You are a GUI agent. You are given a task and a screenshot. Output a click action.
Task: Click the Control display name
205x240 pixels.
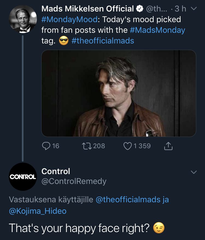(56, 171)
